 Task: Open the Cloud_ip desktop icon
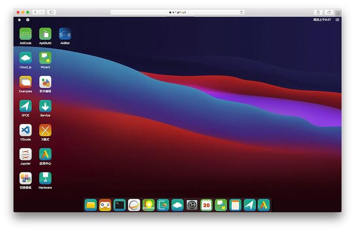pyautogui.click(x=25, y=58)
